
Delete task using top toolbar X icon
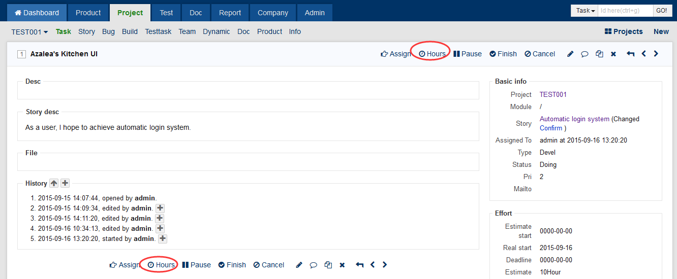(613, 54)
